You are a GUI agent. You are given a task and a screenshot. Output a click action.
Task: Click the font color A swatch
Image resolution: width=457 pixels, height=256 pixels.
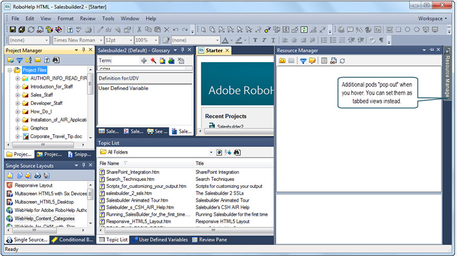coord(225,40)
